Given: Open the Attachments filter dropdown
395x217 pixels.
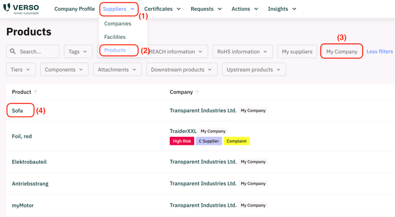Looking at the screenshot, I should point(117,70).
